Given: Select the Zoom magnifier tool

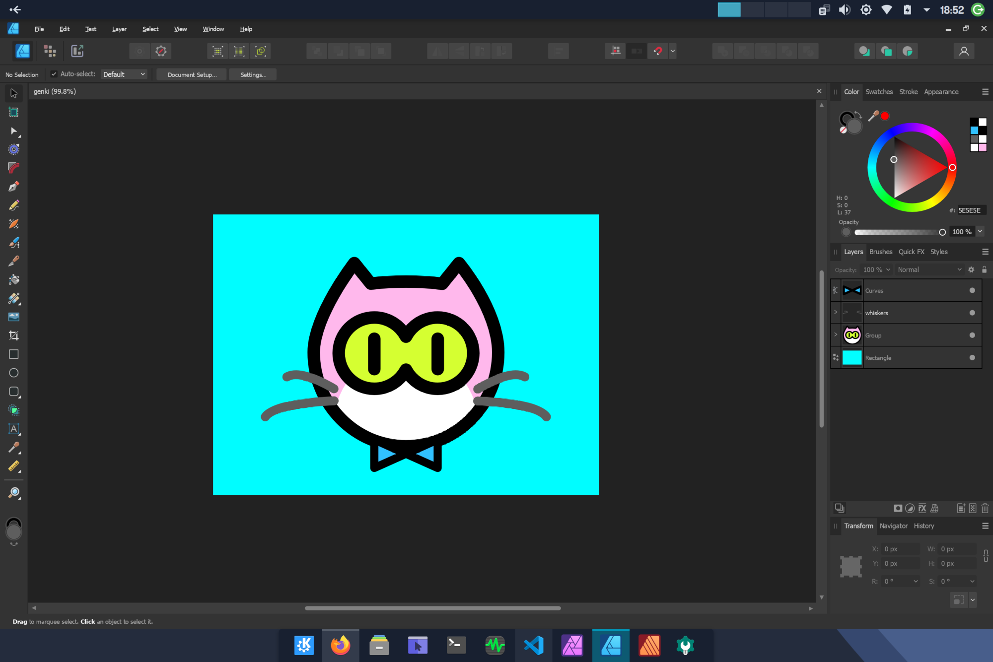Looking at the screenshot, I should click(14, 493).
